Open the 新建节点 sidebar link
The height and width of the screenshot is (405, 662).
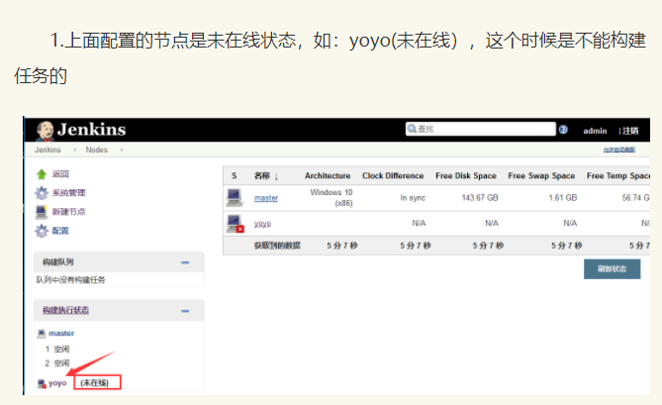(68, 212)
